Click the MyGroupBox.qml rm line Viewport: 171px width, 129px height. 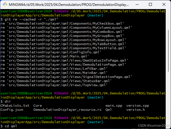[x=62, y=36]
